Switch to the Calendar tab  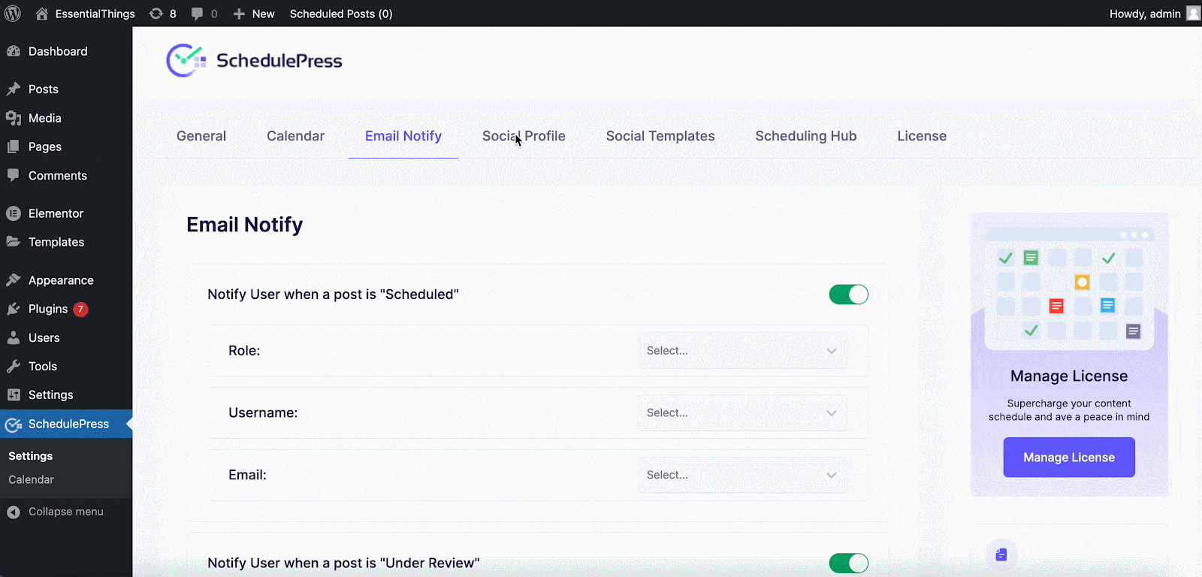point(295,136)
